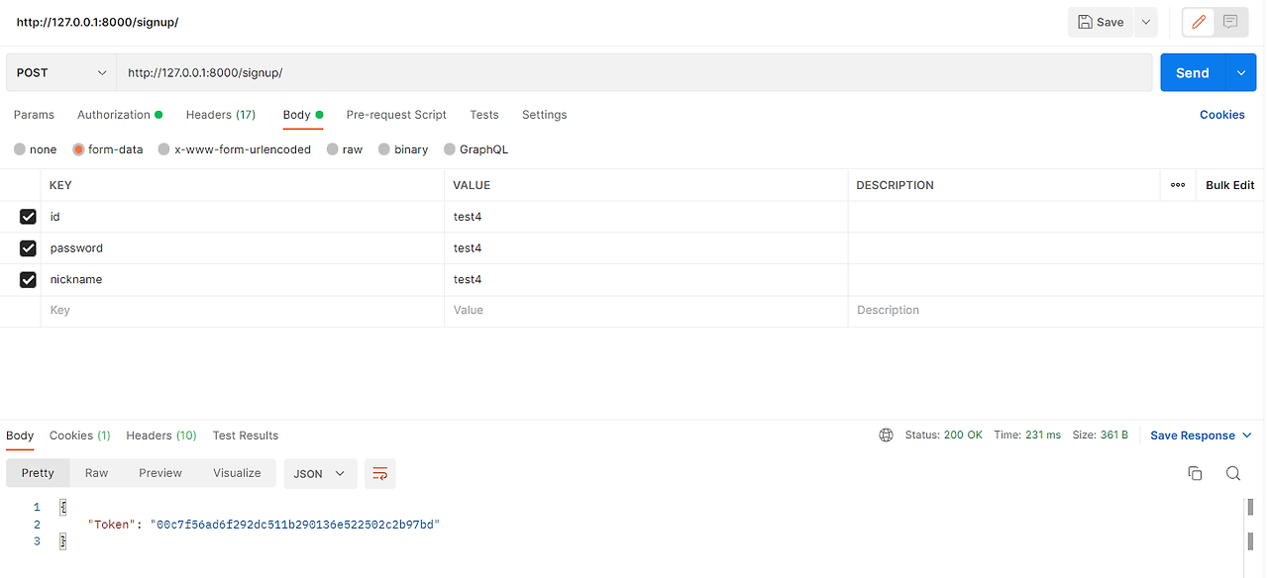Click the request title URL text

coord(97,22)
